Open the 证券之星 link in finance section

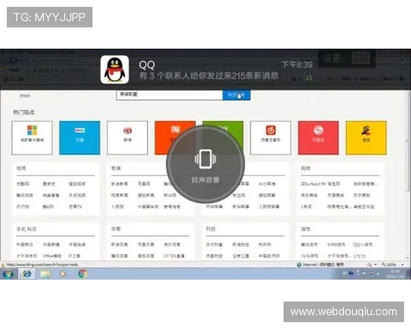[x=240, y=256]
